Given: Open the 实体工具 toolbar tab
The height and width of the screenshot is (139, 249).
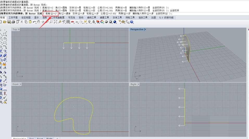Looking at the screenshot, I should pyautogui.click(x=117, y=18).
